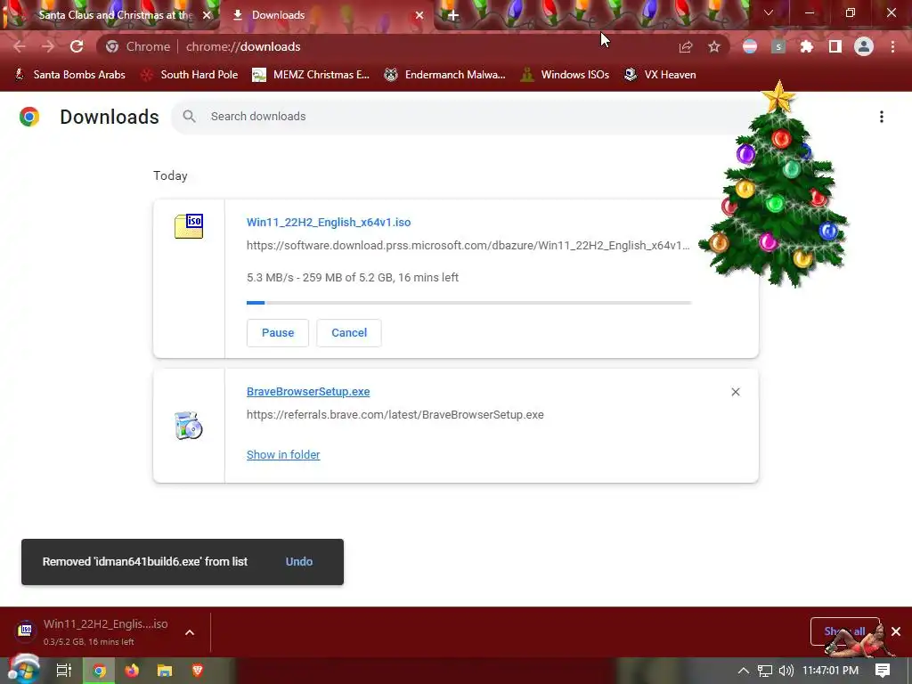Open the Downloads page three-dot menu
This screenshot has width=912, height=684.
(882, 117)
